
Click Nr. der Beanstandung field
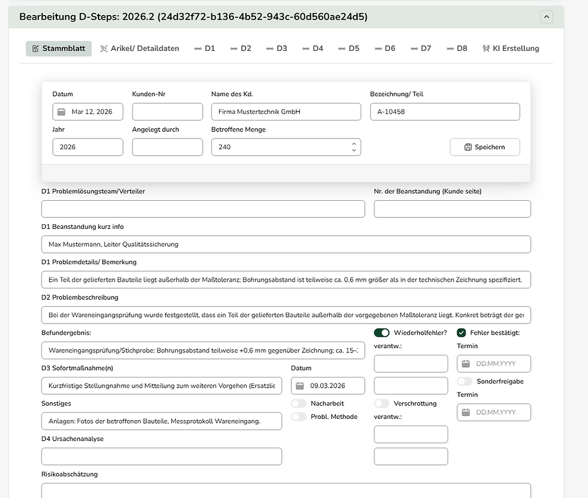pos(452,209)
